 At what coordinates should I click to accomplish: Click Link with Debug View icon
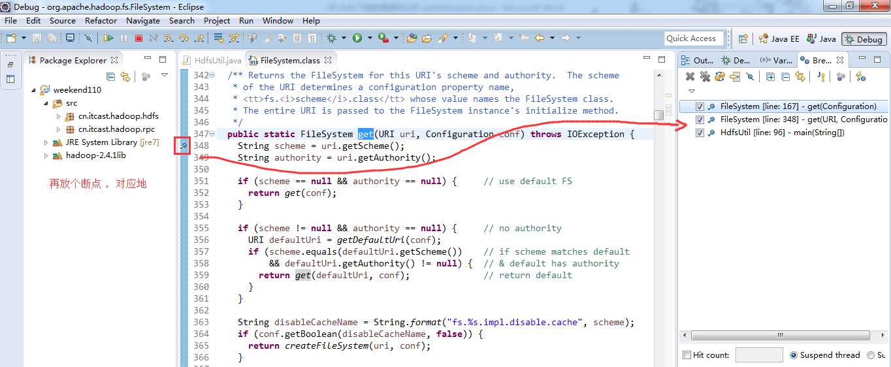800,76
